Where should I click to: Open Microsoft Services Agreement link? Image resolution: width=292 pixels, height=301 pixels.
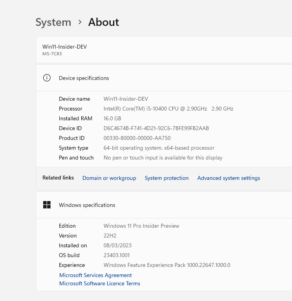(x=95, y=275)
